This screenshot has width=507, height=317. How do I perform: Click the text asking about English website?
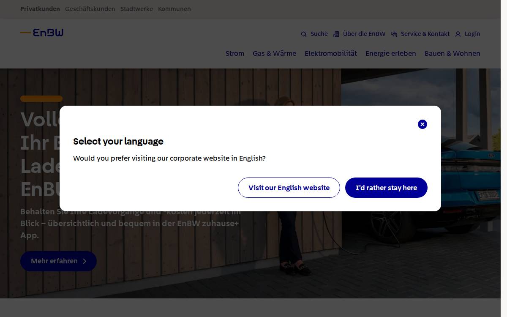click(169, 158)
